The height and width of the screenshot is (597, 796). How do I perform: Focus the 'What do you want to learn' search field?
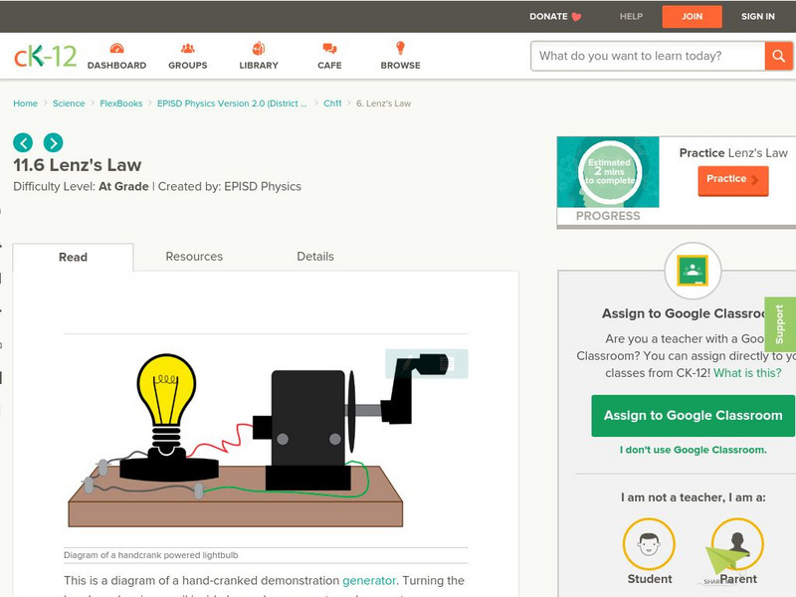(x=648, y=56)
